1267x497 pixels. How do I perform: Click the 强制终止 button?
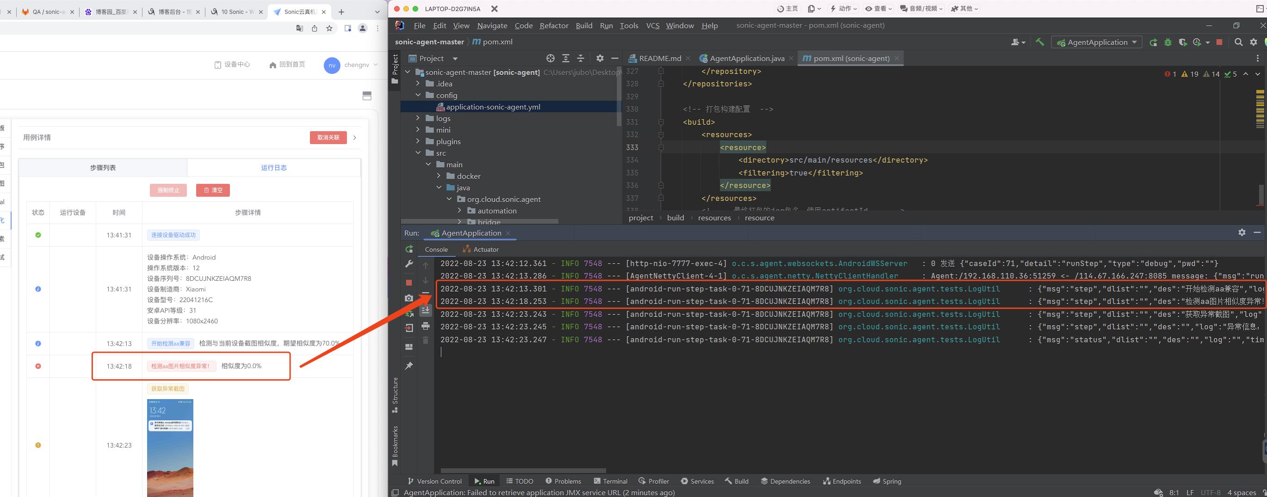[x=168, y=190]
